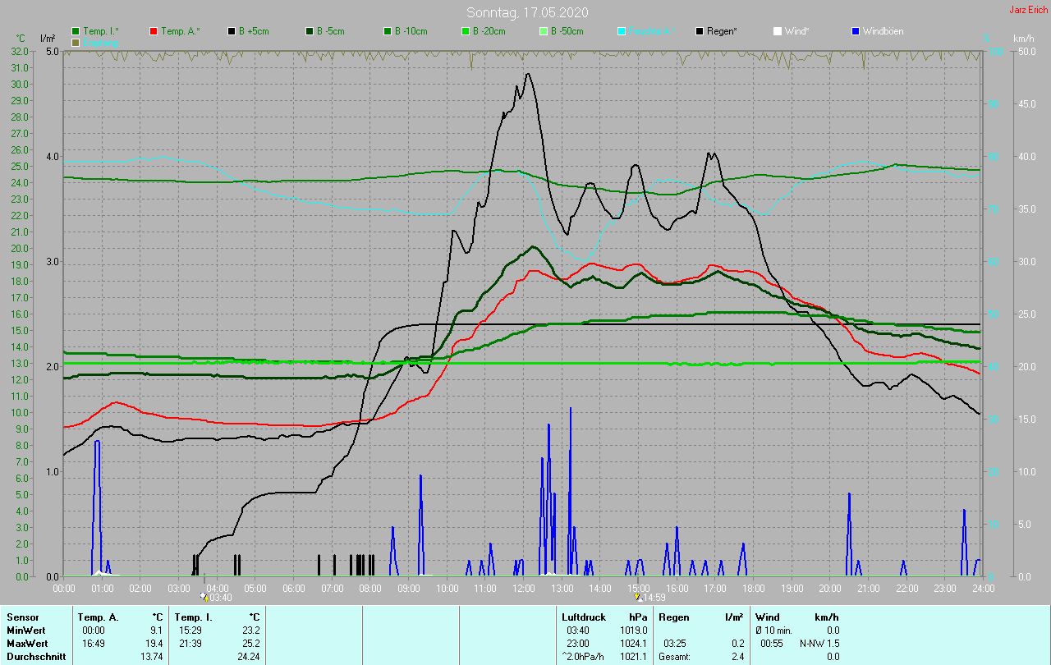
Task: Click the blue Windböen legend square
Action: tap(855, 31)
